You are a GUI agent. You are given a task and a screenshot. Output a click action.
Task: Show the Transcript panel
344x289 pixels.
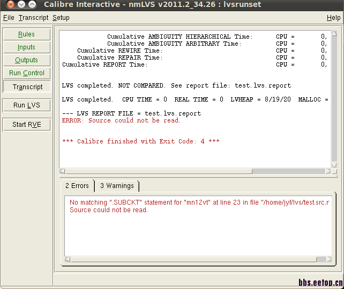27,86
